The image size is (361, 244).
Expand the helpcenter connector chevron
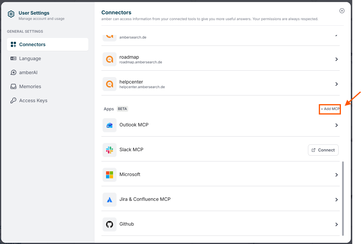pos(337,84)
